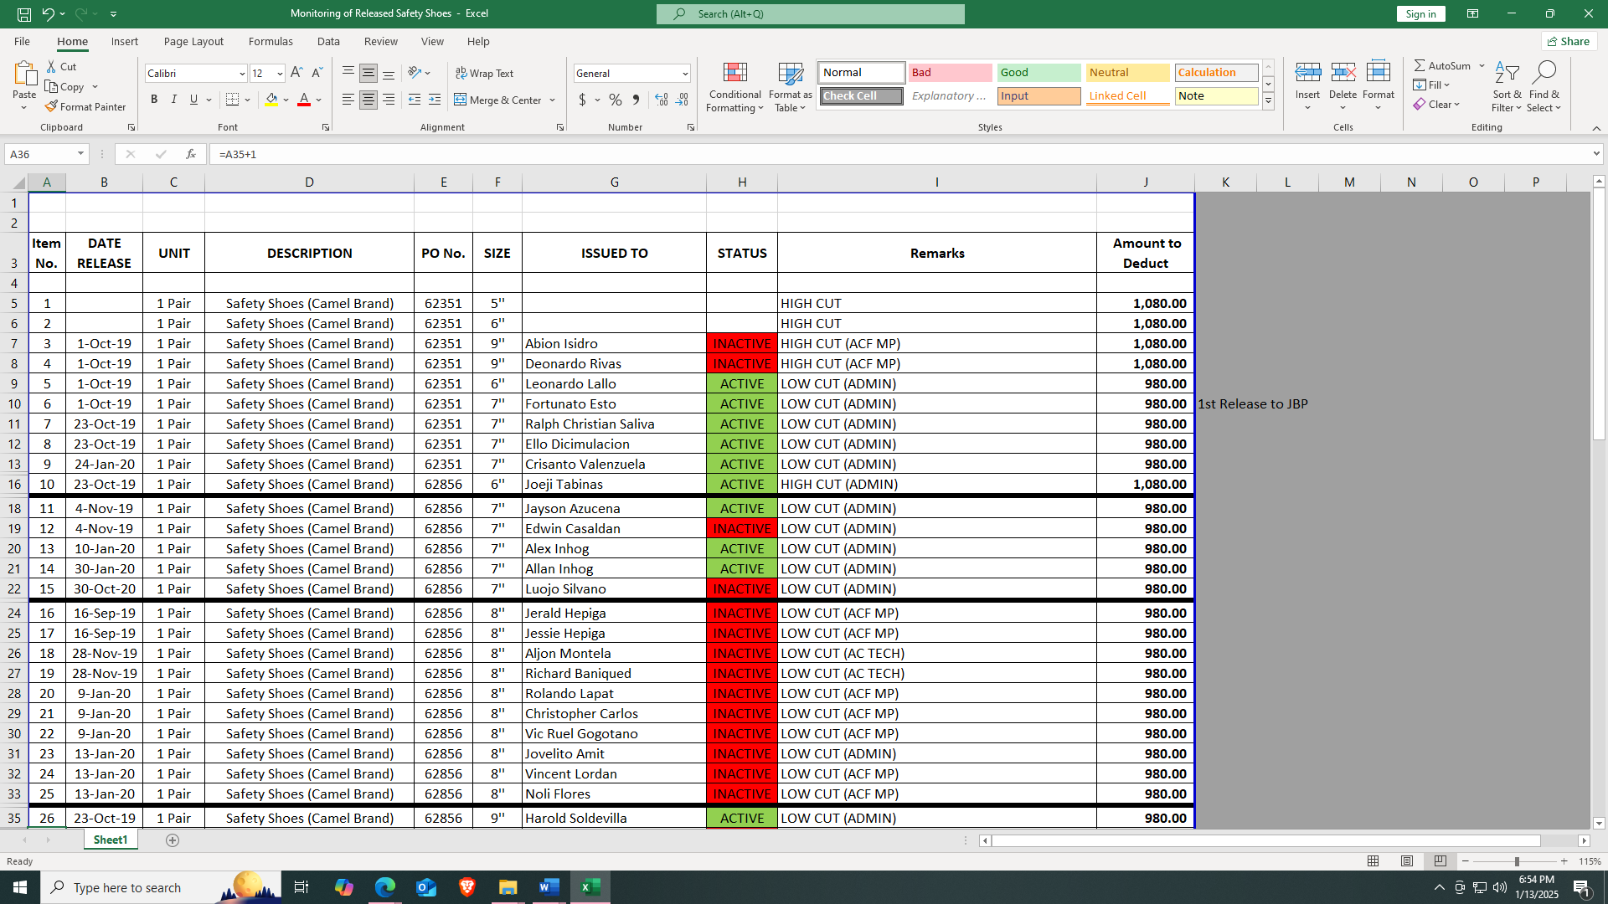Open the Merge & Center dropdown arrow

pyautogui.click(x=553, y=100)
